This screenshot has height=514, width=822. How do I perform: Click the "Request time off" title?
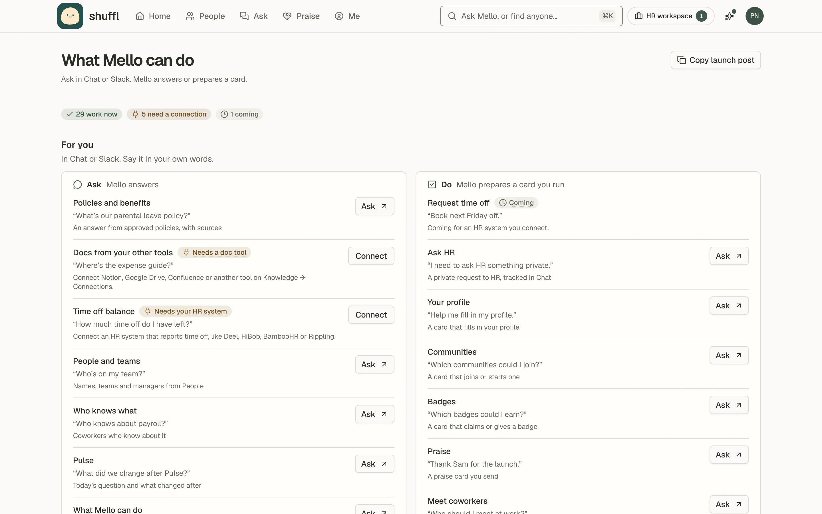(x=458, y=203)
